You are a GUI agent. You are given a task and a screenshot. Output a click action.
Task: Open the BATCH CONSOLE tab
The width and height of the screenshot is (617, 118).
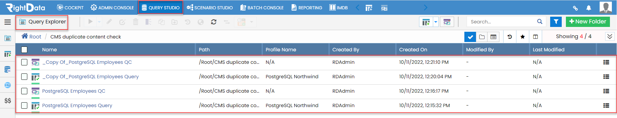262,8
